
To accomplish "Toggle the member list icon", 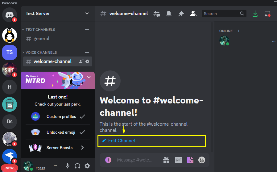I will click(x=193, y=14).
